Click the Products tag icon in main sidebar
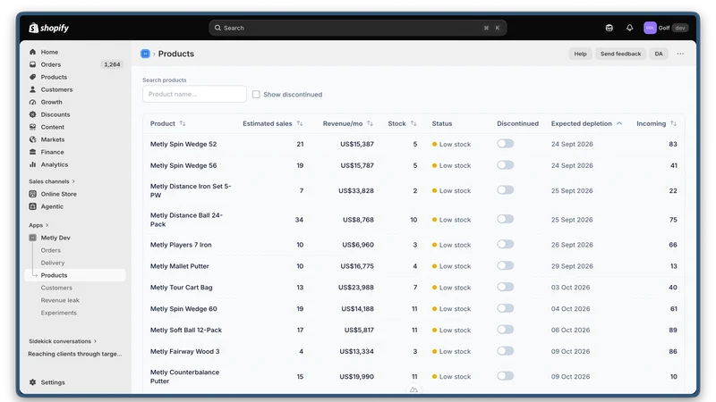Viewport: 716px width, 402px height. coord(32,77)
